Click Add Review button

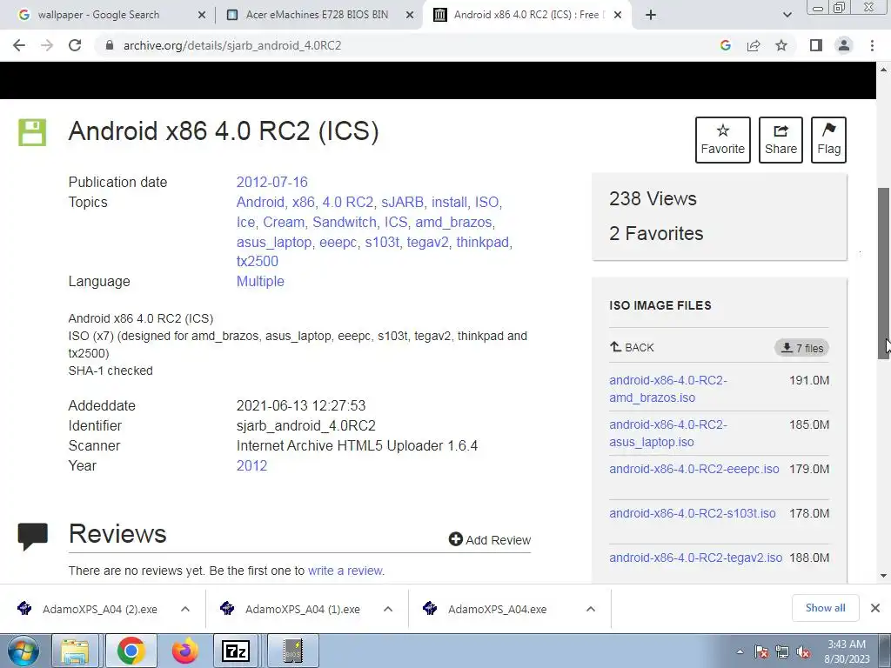pos(489,539)
